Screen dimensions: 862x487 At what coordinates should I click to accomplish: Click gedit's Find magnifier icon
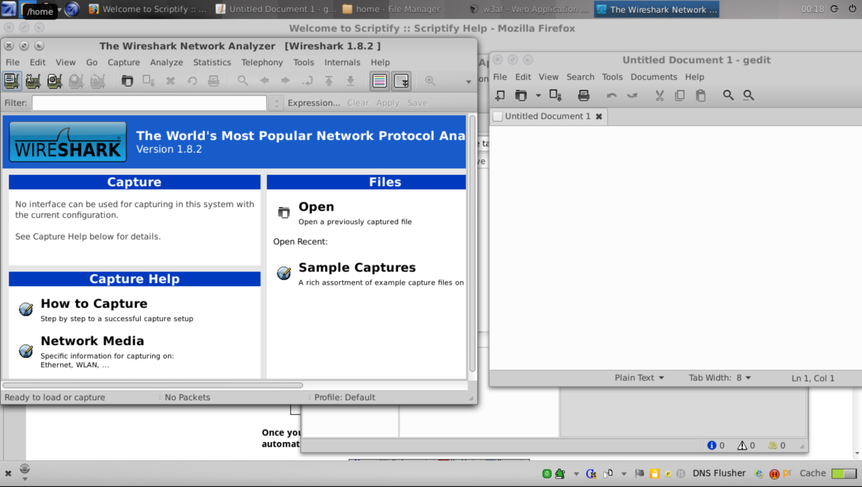pos(728,96)
